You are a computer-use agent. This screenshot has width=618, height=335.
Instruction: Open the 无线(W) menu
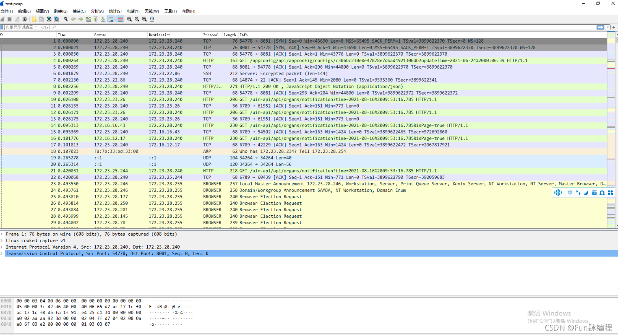[152, 11]
